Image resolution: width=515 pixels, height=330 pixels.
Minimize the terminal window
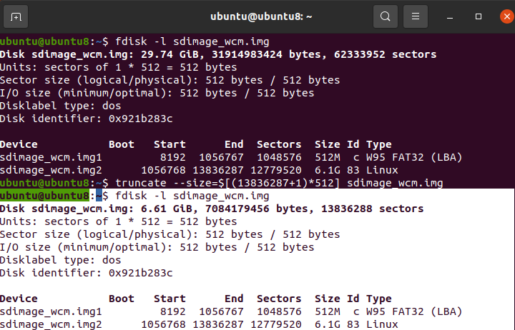point(450,16)
